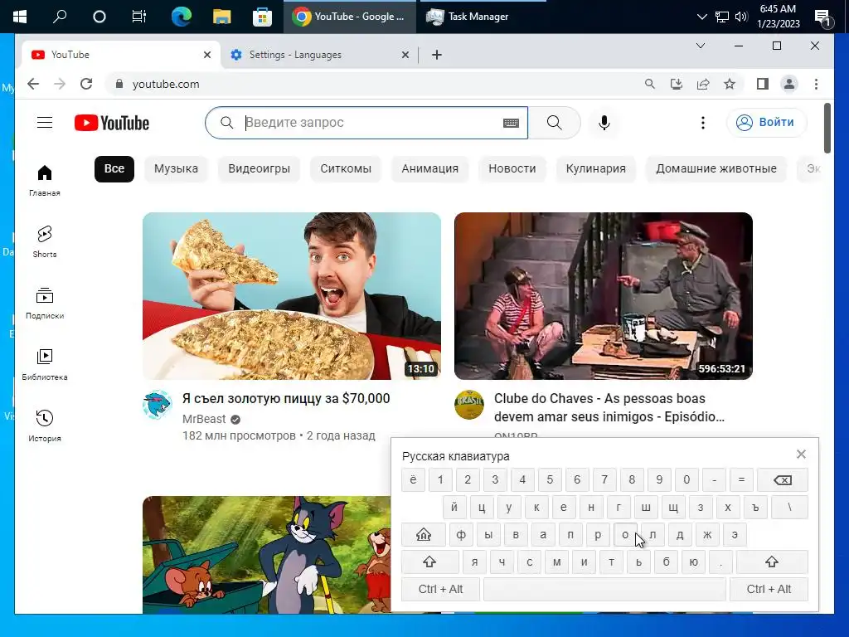Screen dimensions: 849x637
Task: Toggle the virtual keyboard icon in search box
Action: [511, 123]
